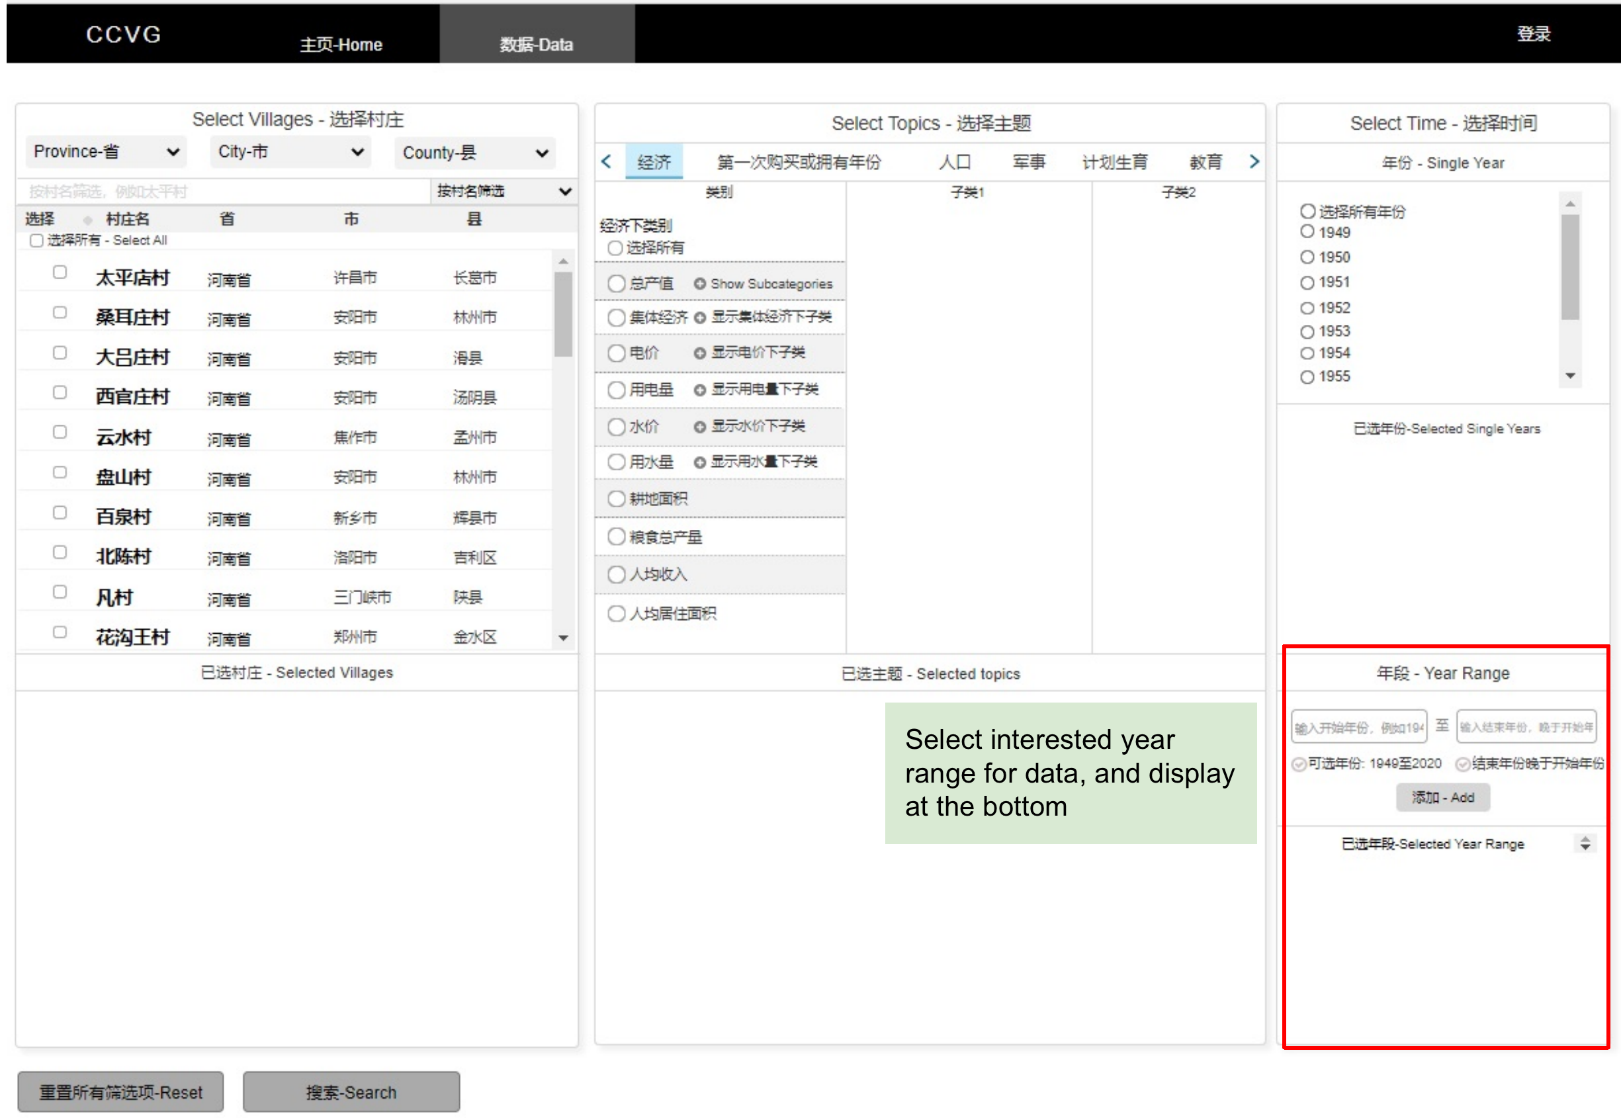Screen dimensions: 1621x1118
Task: Open the 教育 topic tab
Action: coord(1205,163)
